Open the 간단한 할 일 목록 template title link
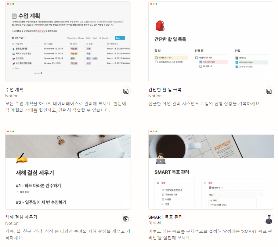The width and height of the screenshot is (278, 247). [x=165, y=89]
